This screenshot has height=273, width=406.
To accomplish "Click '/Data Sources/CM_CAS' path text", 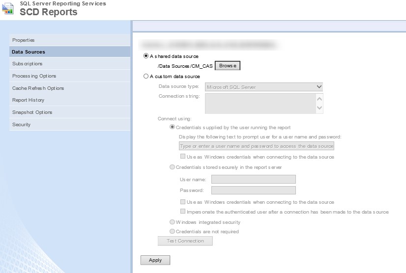I will (185, 66).
